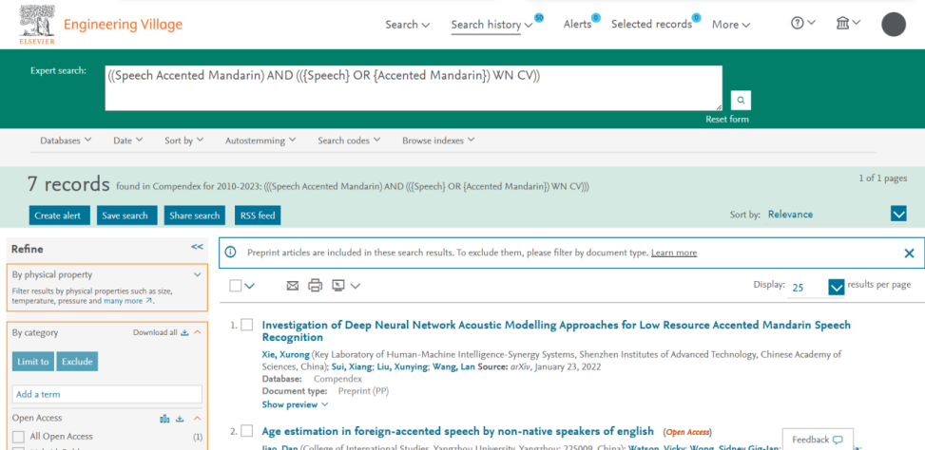This screenshot has width=925, height=450.
Task: Open the download records monitor icon
Action: click(x=338, y=286)
